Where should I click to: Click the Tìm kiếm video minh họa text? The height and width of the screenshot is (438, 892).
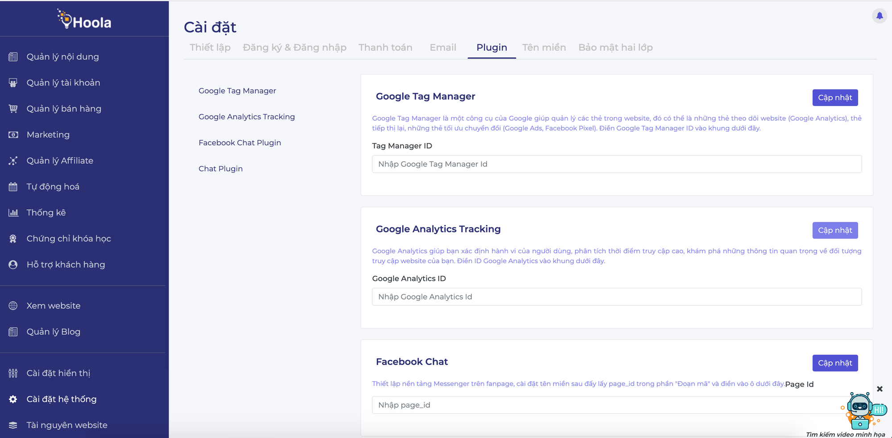click(845, 434)
